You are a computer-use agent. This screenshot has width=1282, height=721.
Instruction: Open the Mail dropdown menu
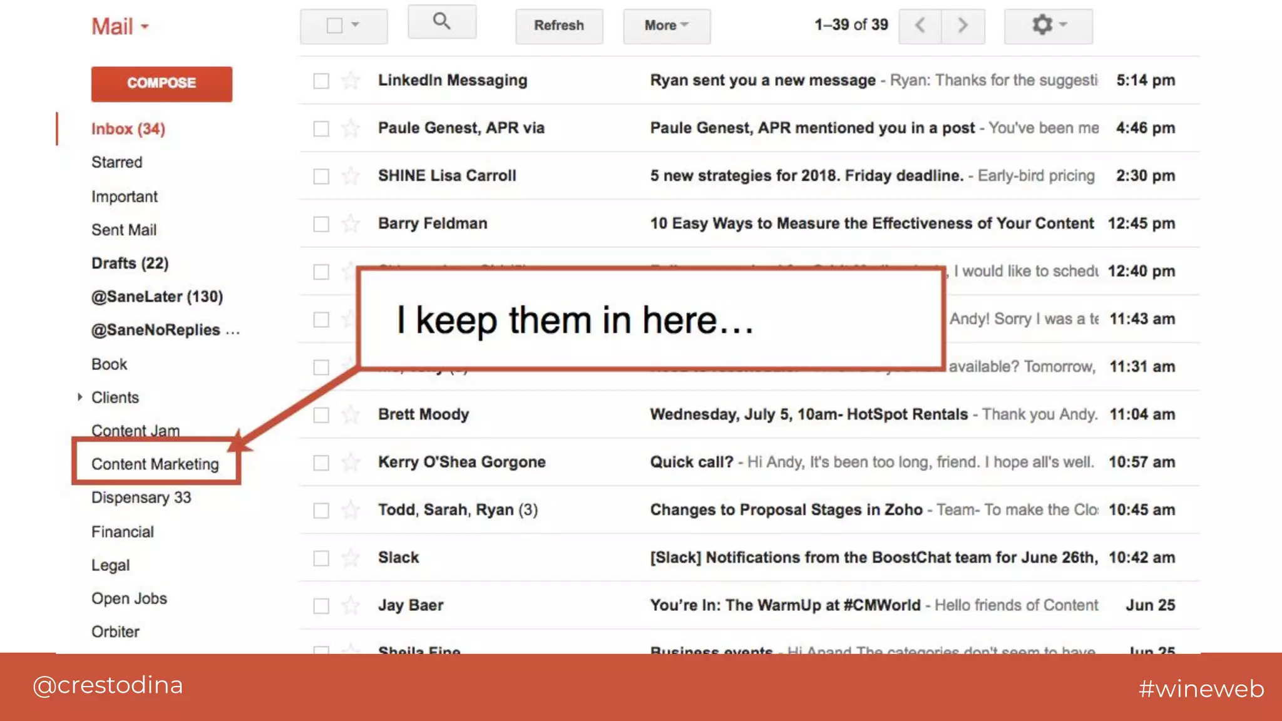pyautogui.click(x=120, y=27)
